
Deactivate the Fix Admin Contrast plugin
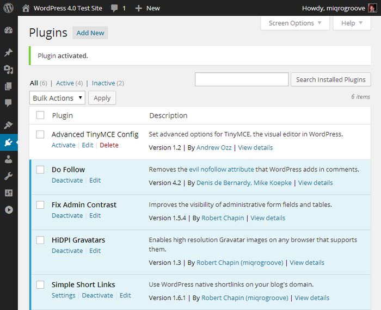[x=67, y=215]
